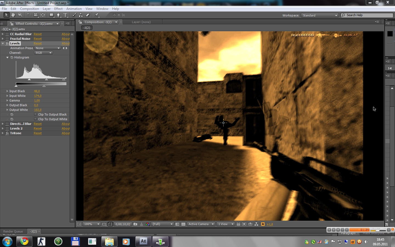Open the Window menu
The height and width of the screenshot is (247, 395).
(x=102, y=9)
